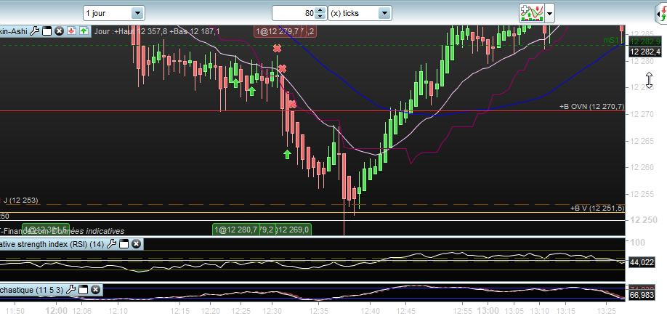Viewport: 667px width, 316px height.
Task: Maximize the RSI indicator panel
Action: point(124,244)
